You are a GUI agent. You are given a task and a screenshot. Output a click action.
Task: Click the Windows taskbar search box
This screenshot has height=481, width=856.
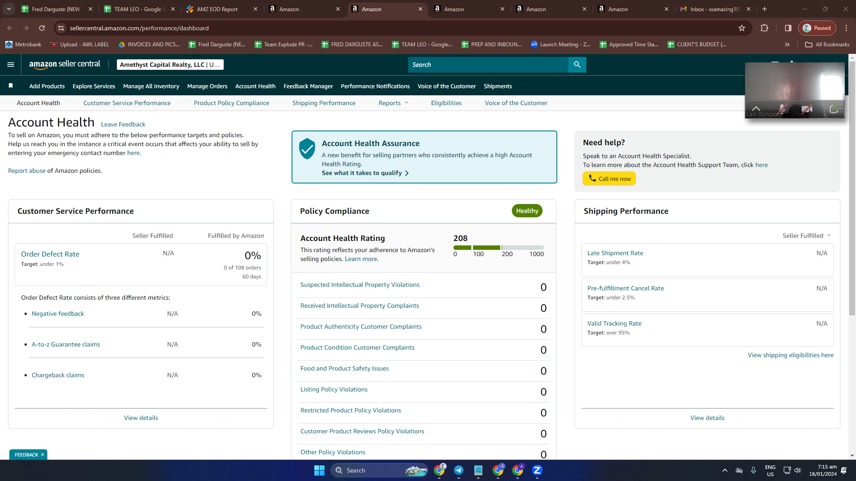pyautogui.click(x=379, y=470)
